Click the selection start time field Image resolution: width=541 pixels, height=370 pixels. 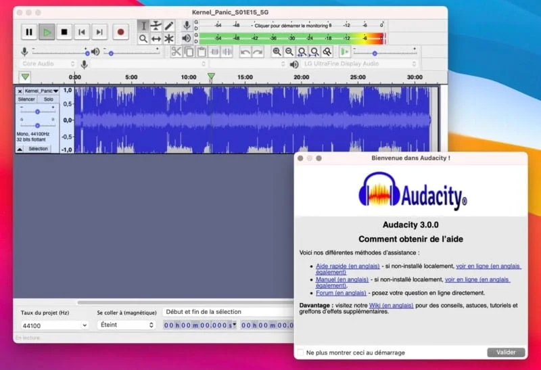click(199, 325)
